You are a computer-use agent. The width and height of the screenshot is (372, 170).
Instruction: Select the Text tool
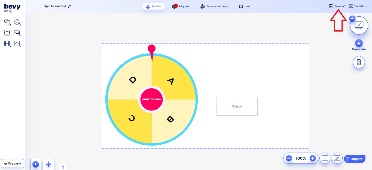pos(7,33)
